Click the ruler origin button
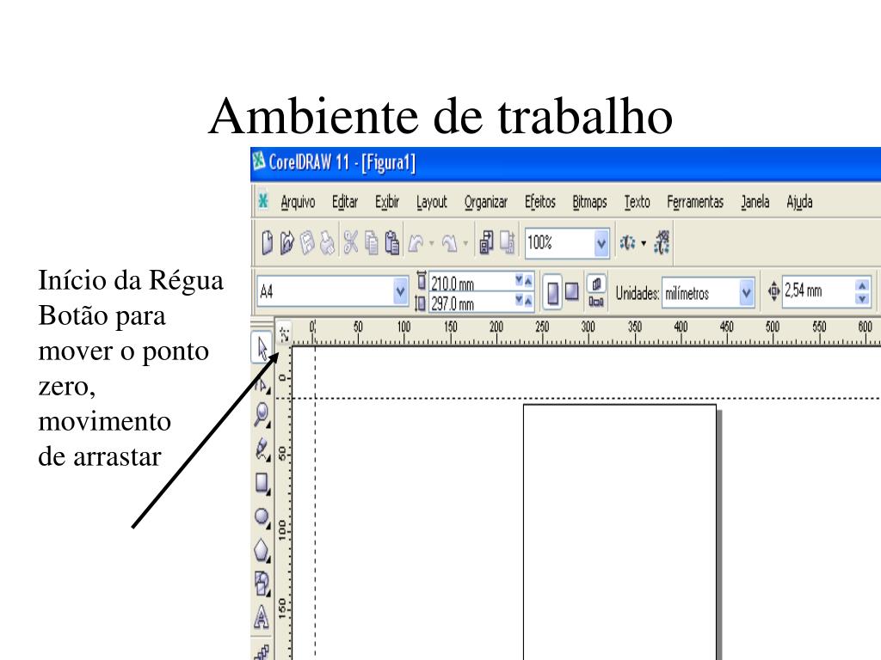The width and height of the screenshot is (881, 660). pyautogui.click(x=284, y=334)
